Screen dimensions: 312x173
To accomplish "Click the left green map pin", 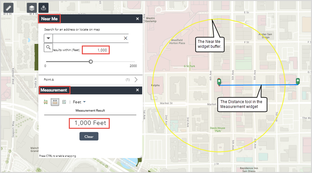I will [x=219, y=81].
